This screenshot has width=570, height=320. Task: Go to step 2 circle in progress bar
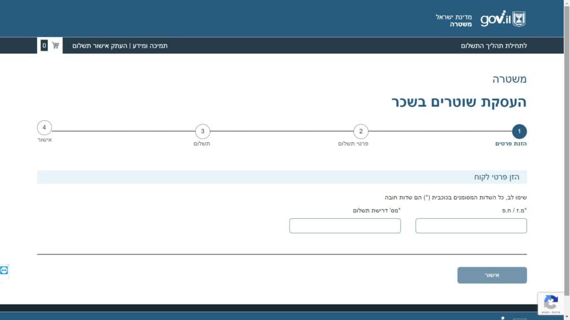point(361,132)
